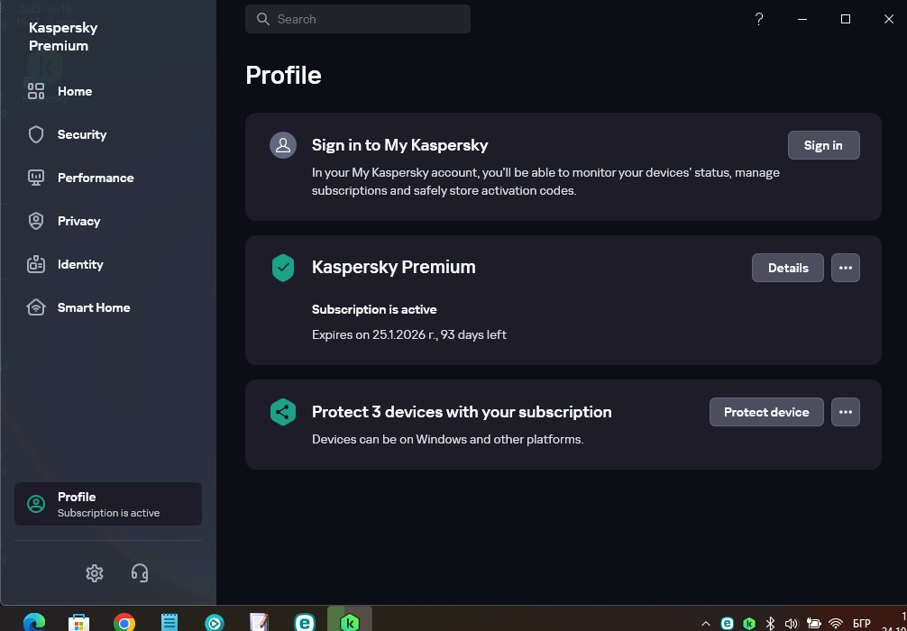Go to the Home section

coord(74,91)
